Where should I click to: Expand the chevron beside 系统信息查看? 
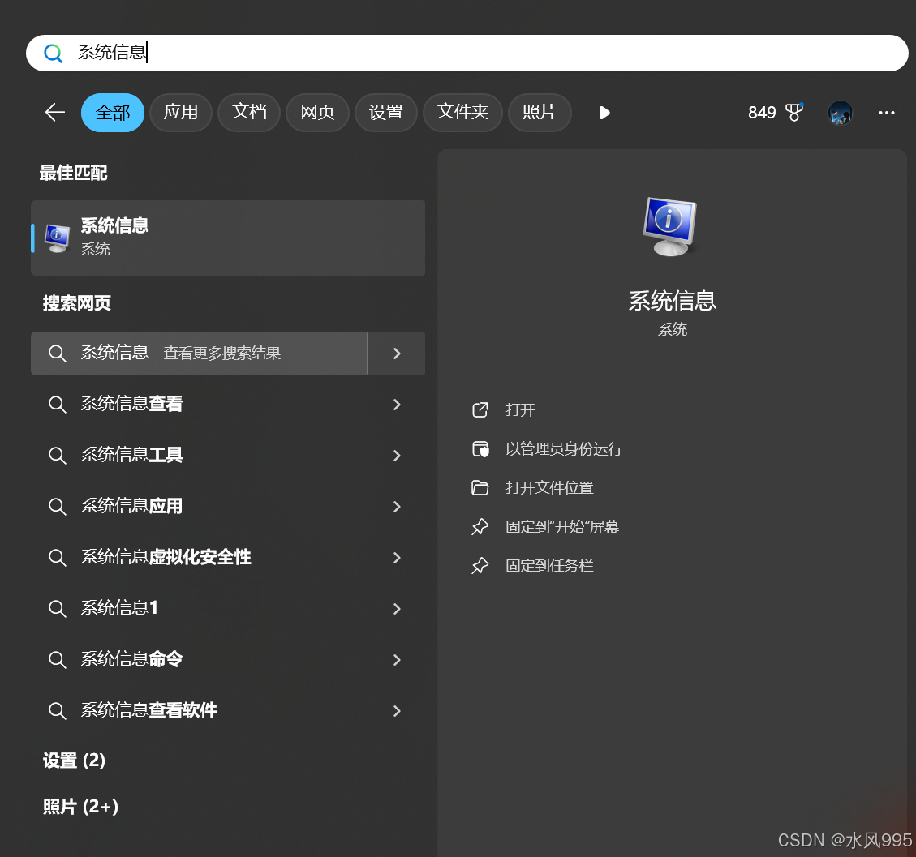click(397, 404)
